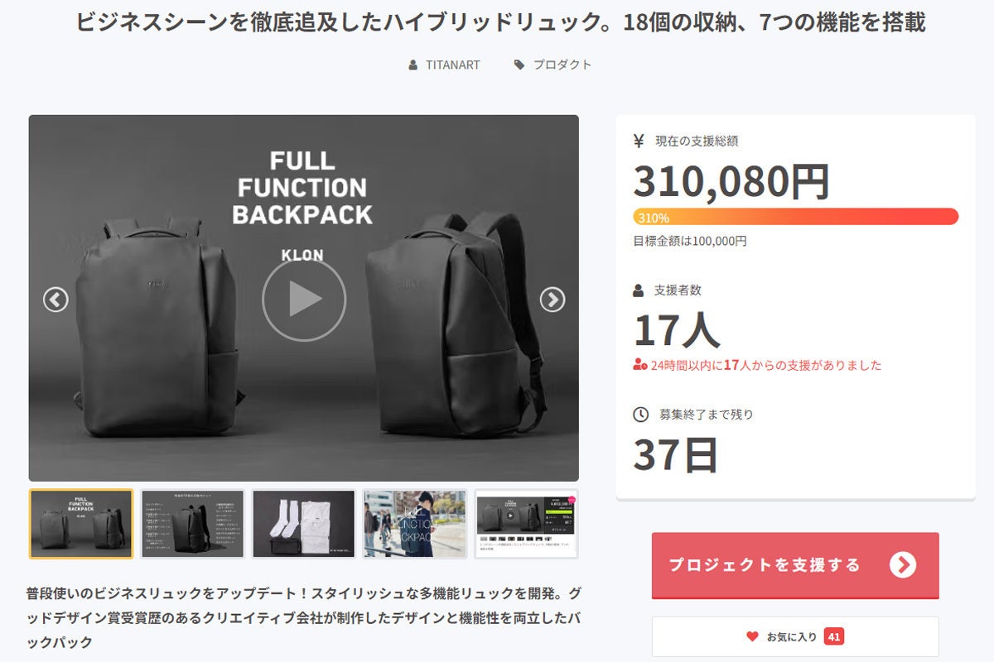Open the TITANART creator link
This screenshot has width=994, height=662.
click(x=453, y=65)
